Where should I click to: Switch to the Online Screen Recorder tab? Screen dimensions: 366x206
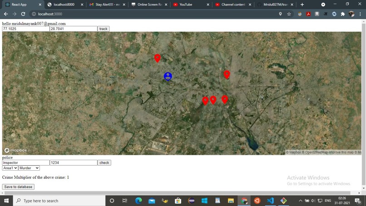pyautogui.click(x=149, y=5)
